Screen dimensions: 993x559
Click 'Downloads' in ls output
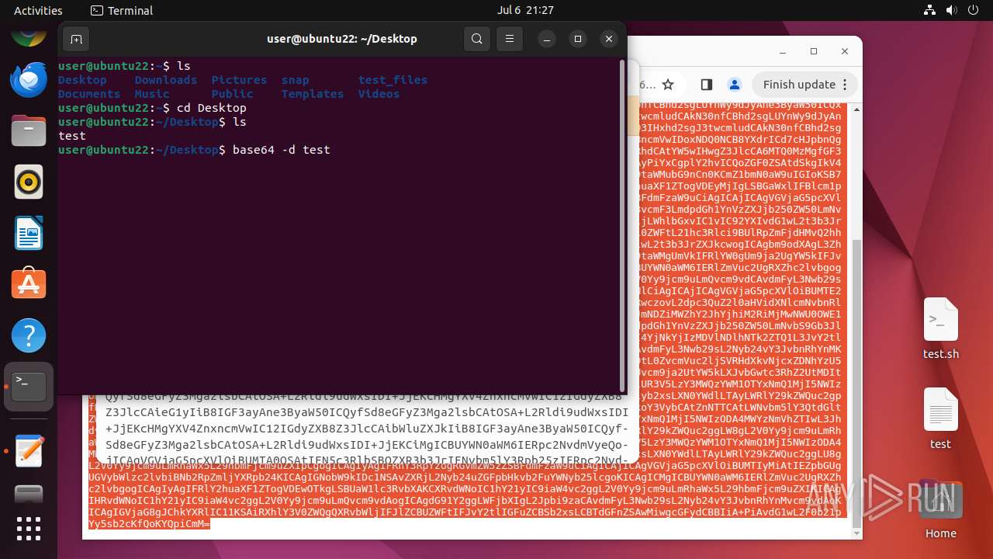coord(165,79)
